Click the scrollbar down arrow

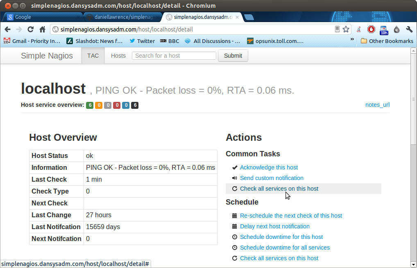click(x=414, y=265)
